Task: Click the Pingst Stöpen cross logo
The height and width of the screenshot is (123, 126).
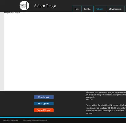Action: [24, 6]
